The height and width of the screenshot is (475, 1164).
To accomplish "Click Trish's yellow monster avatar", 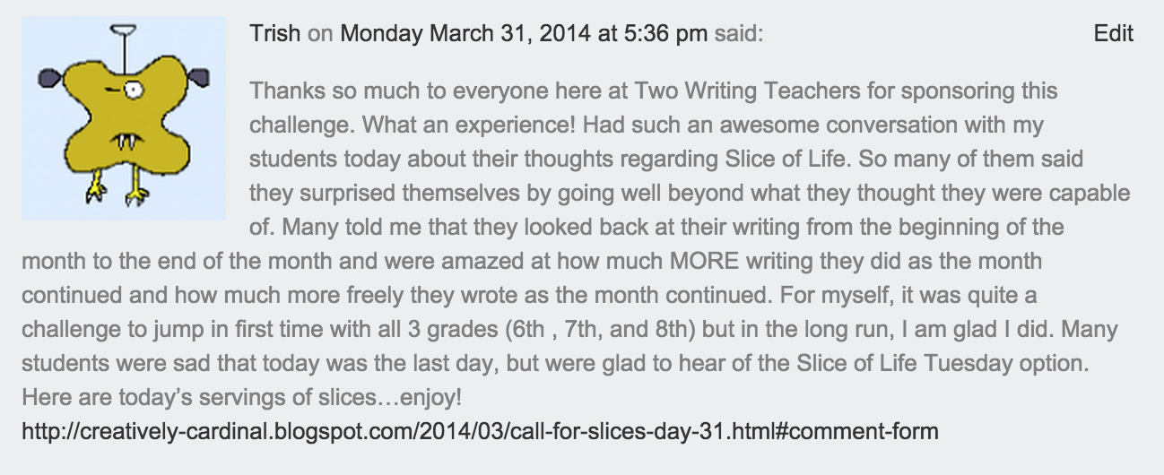I will click(123, 117).
